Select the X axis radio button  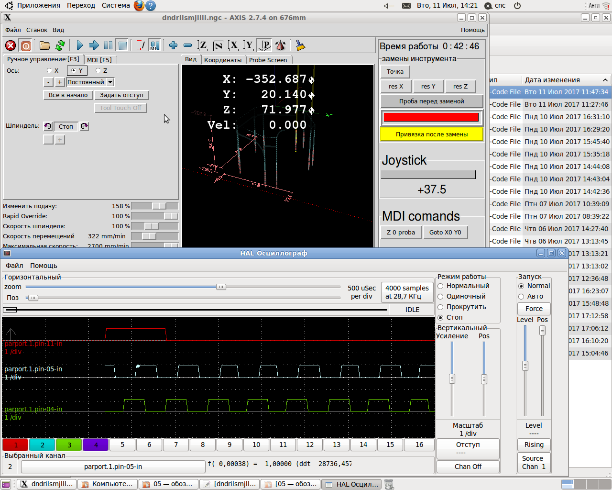tap(49, 70)
